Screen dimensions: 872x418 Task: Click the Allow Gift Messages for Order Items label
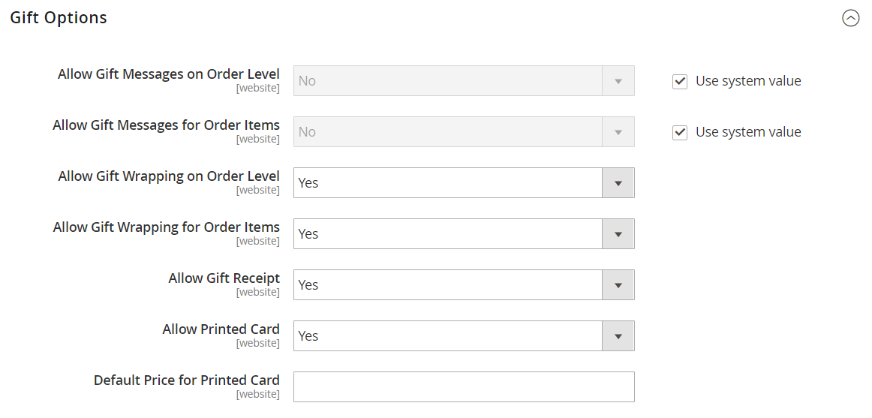pos(167,125)
